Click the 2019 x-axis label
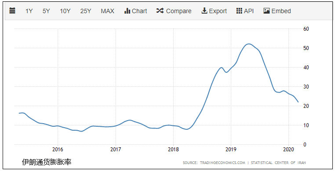Screen dimensions: 335x171 (231, 150)
